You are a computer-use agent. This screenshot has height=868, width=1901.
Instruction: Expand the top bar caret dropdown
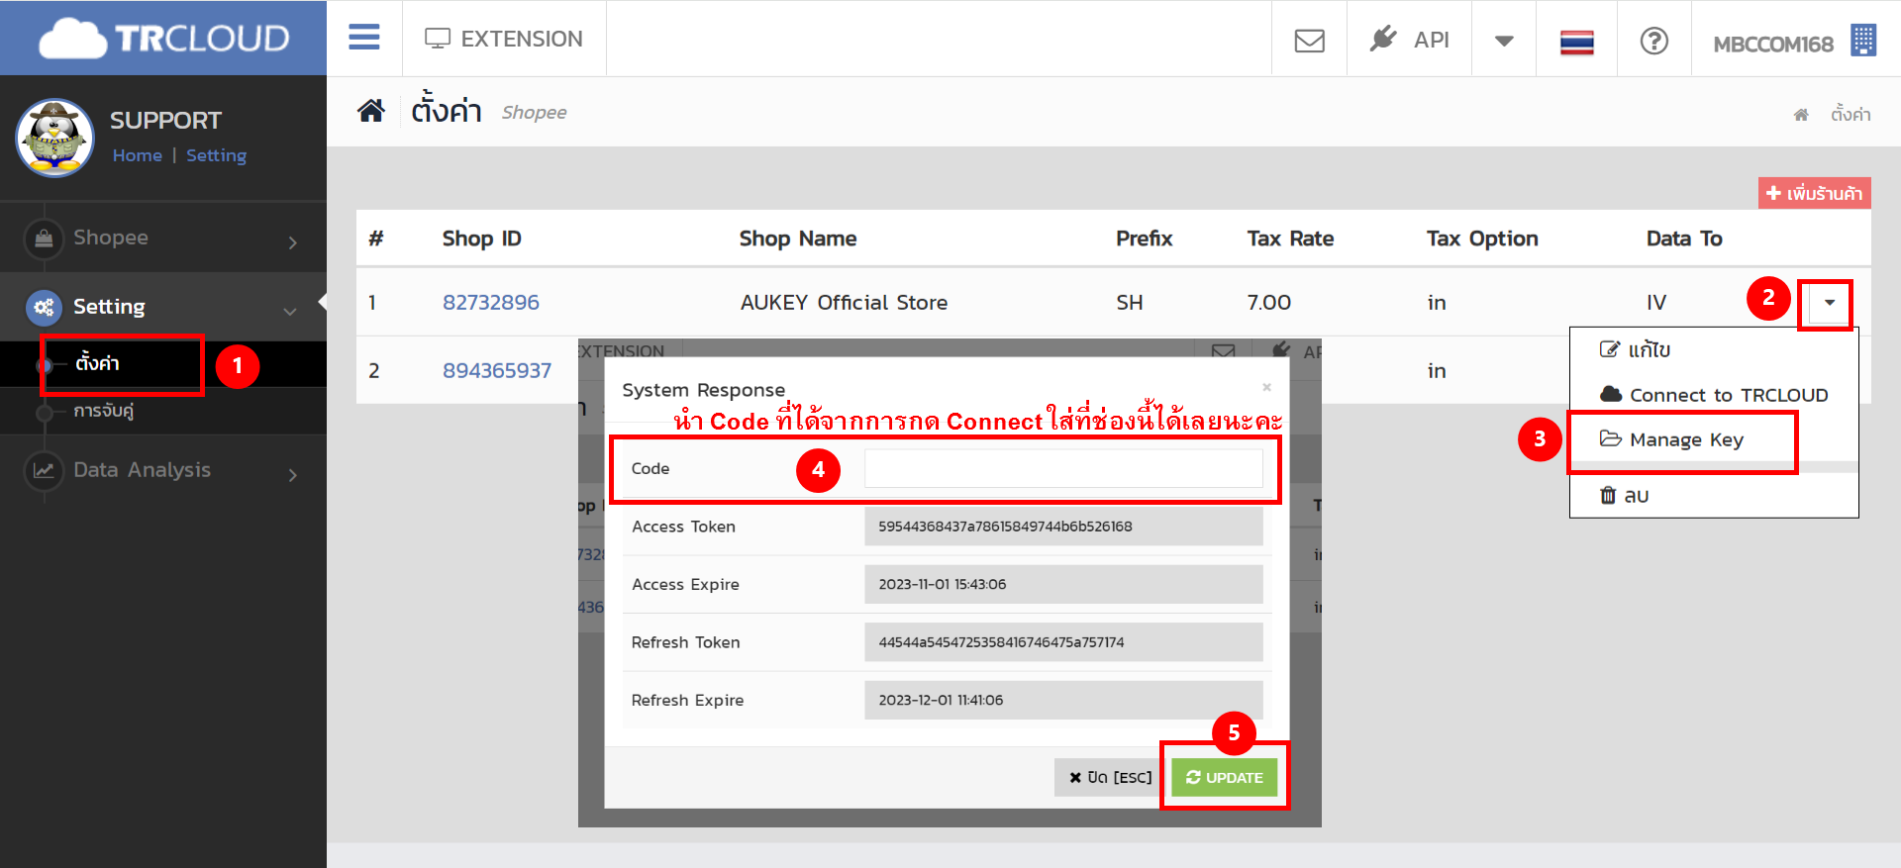click(1504, 41)
